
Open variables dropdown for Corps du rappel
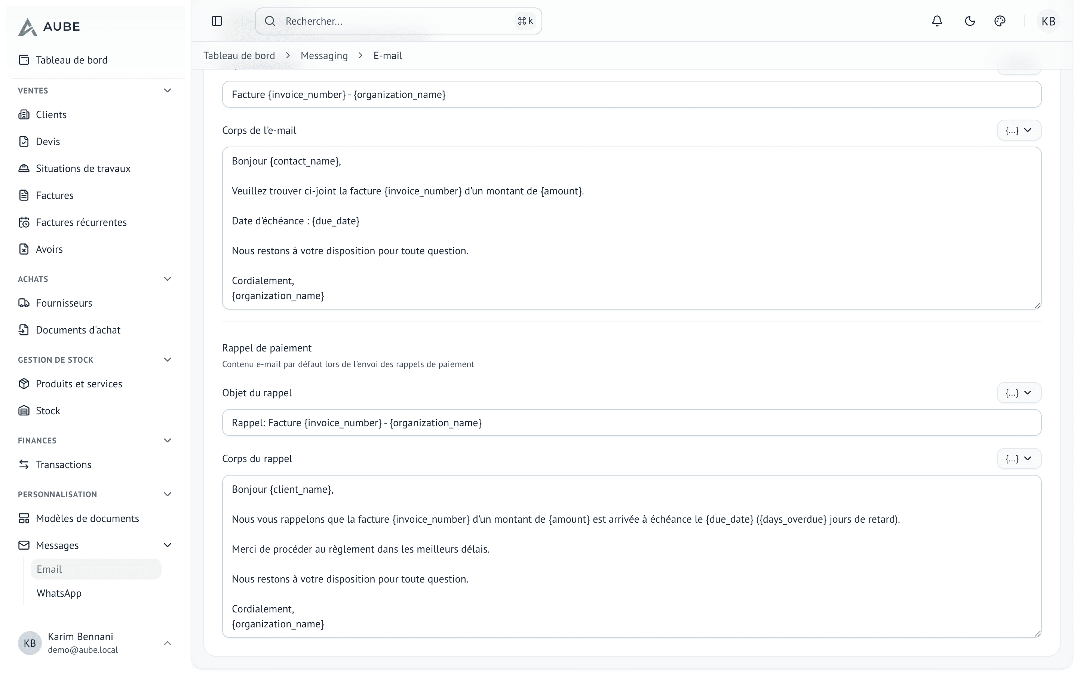pyautogui.click(x=1019, y=458)
